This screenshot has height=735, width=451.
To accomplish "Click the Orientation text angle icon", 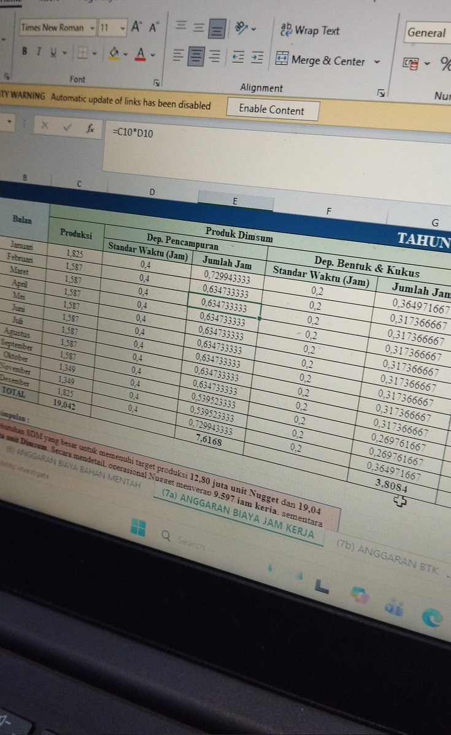I will pos(241,28).
